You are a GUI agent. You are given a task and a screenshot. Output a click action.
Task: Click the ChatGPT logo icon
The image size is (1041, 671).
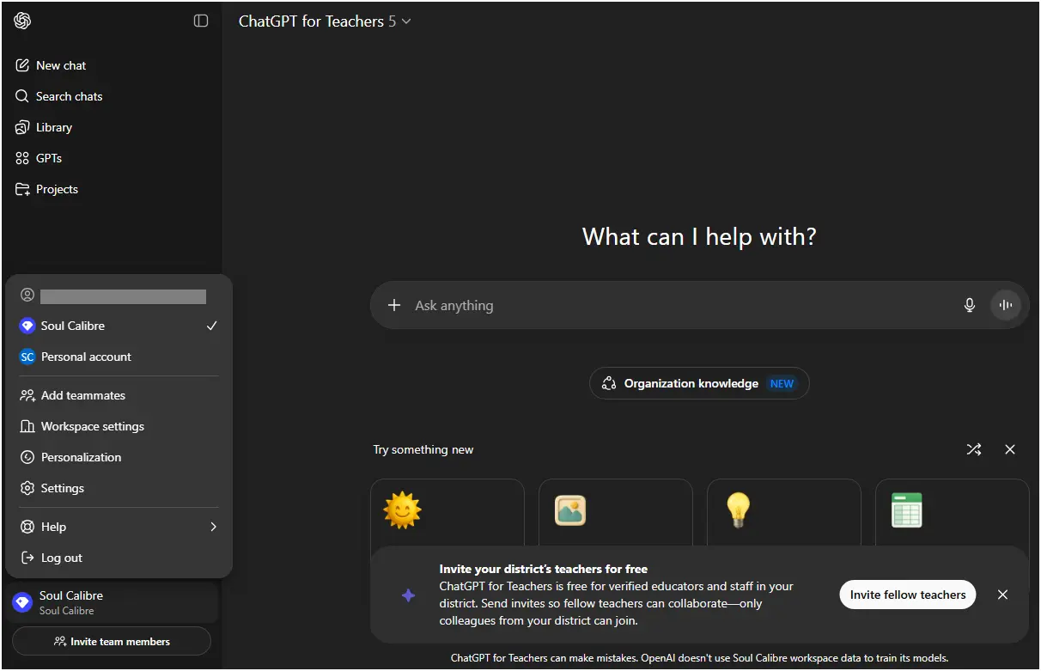(22, 21)
